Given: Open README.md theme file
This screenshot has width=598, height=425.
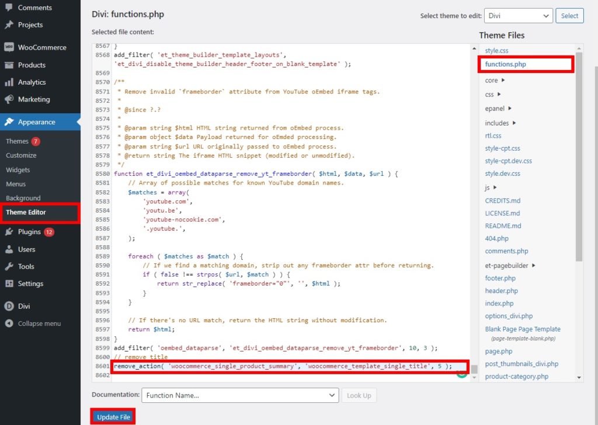Looking at the screenshot, I should 503,226.
